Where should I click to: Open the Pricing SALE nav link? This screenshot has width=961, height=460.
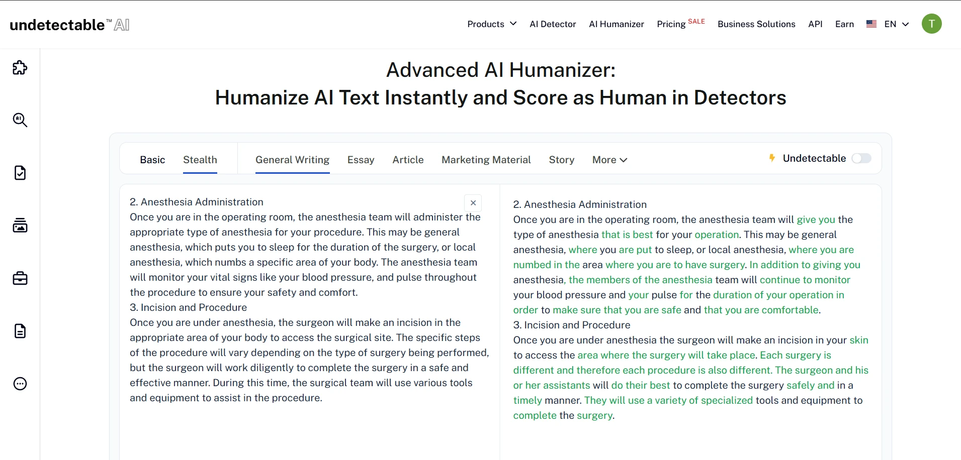681,24
